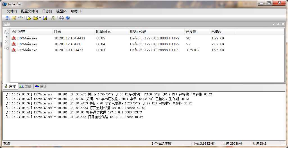Click the ERPMain.exe icon for 10.201.12.184:80
Viewport: 288px width, 148px height.
[14, 44]
